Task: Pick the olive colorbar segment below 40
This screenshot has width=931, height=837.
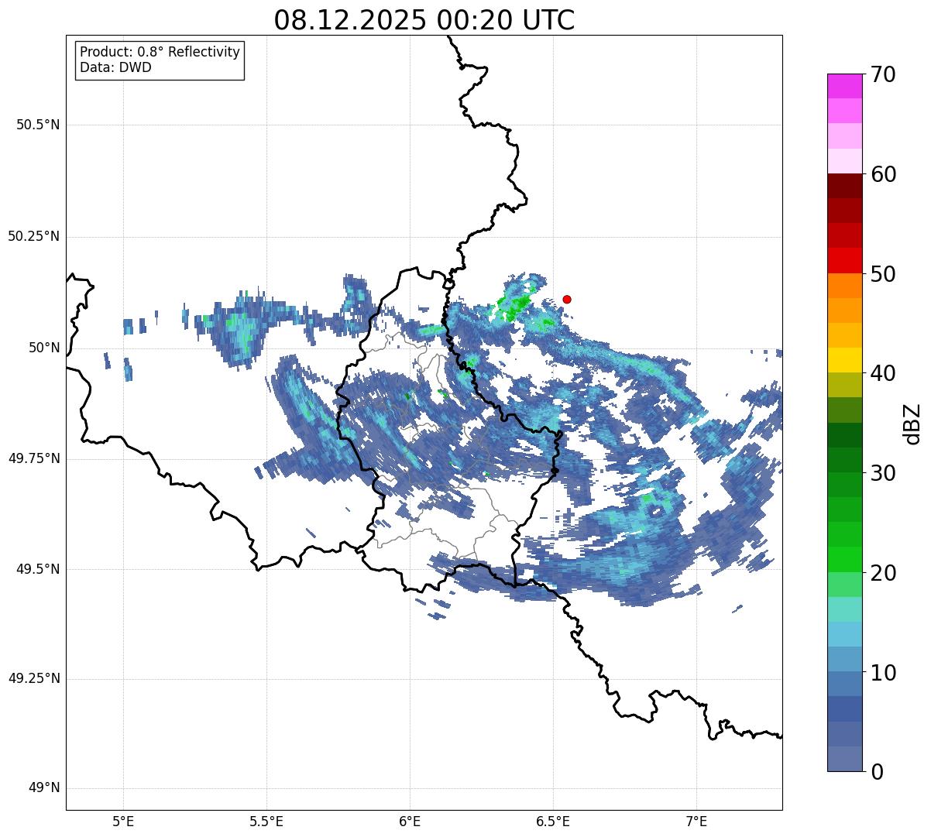Action: [x=844, y=385]
